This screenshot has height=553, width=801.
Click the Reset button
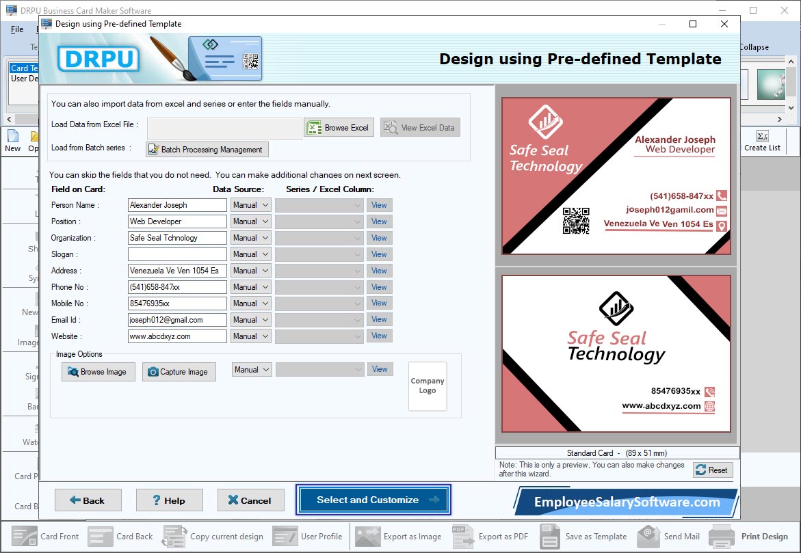pyautogui.click(x=713, y=470)
